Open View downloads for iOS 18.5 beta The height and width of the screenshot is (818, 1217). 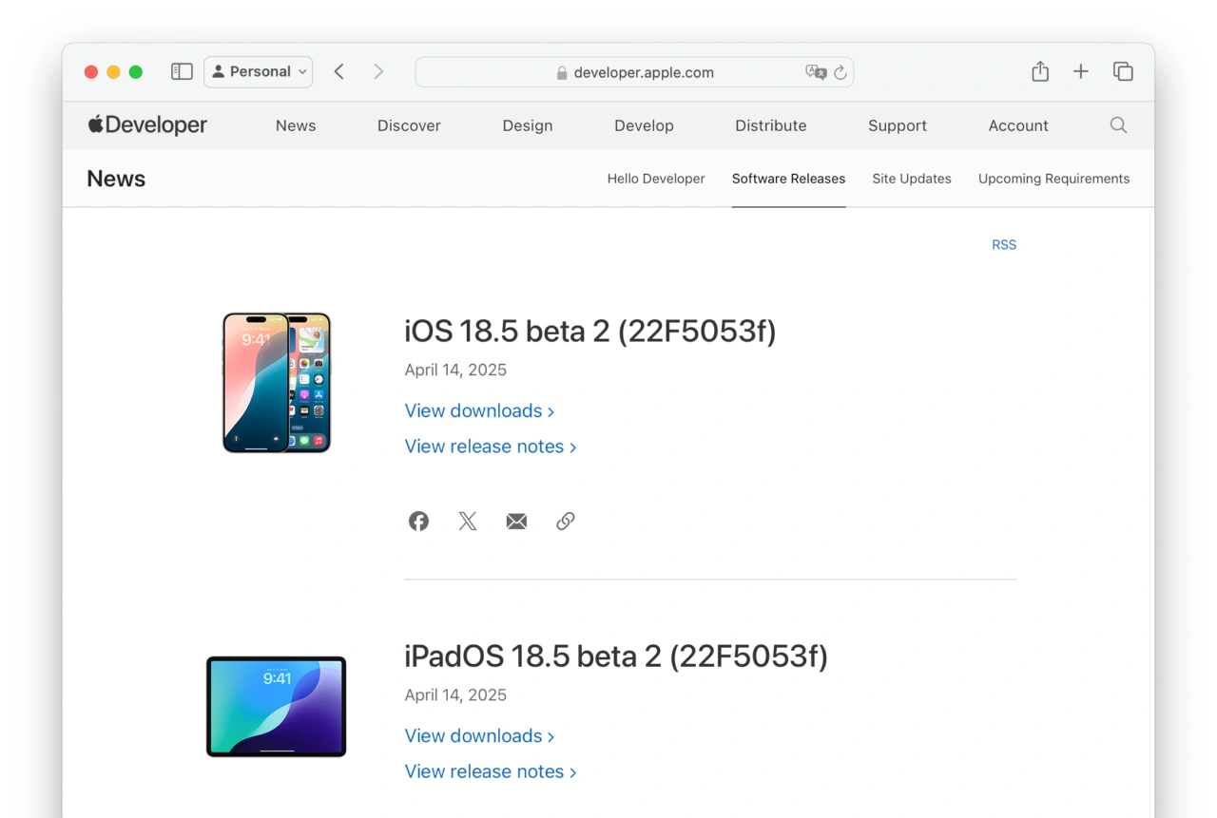(x=479, y=410)
